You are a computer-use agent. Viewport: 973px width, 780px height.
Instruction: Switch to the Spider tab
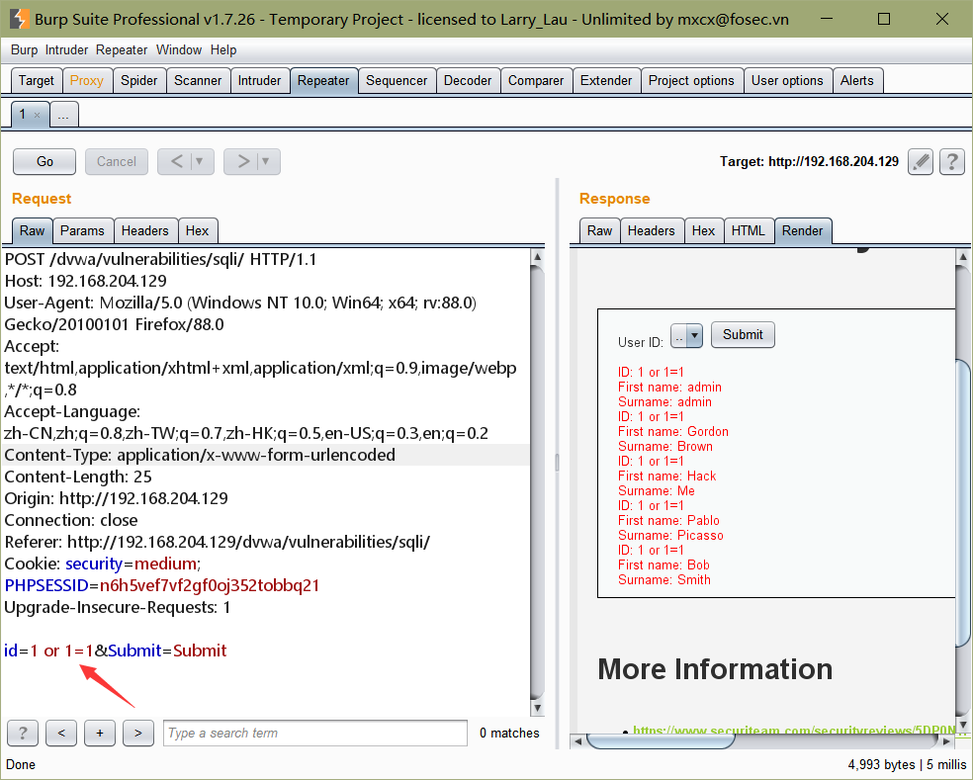(139, 81)
